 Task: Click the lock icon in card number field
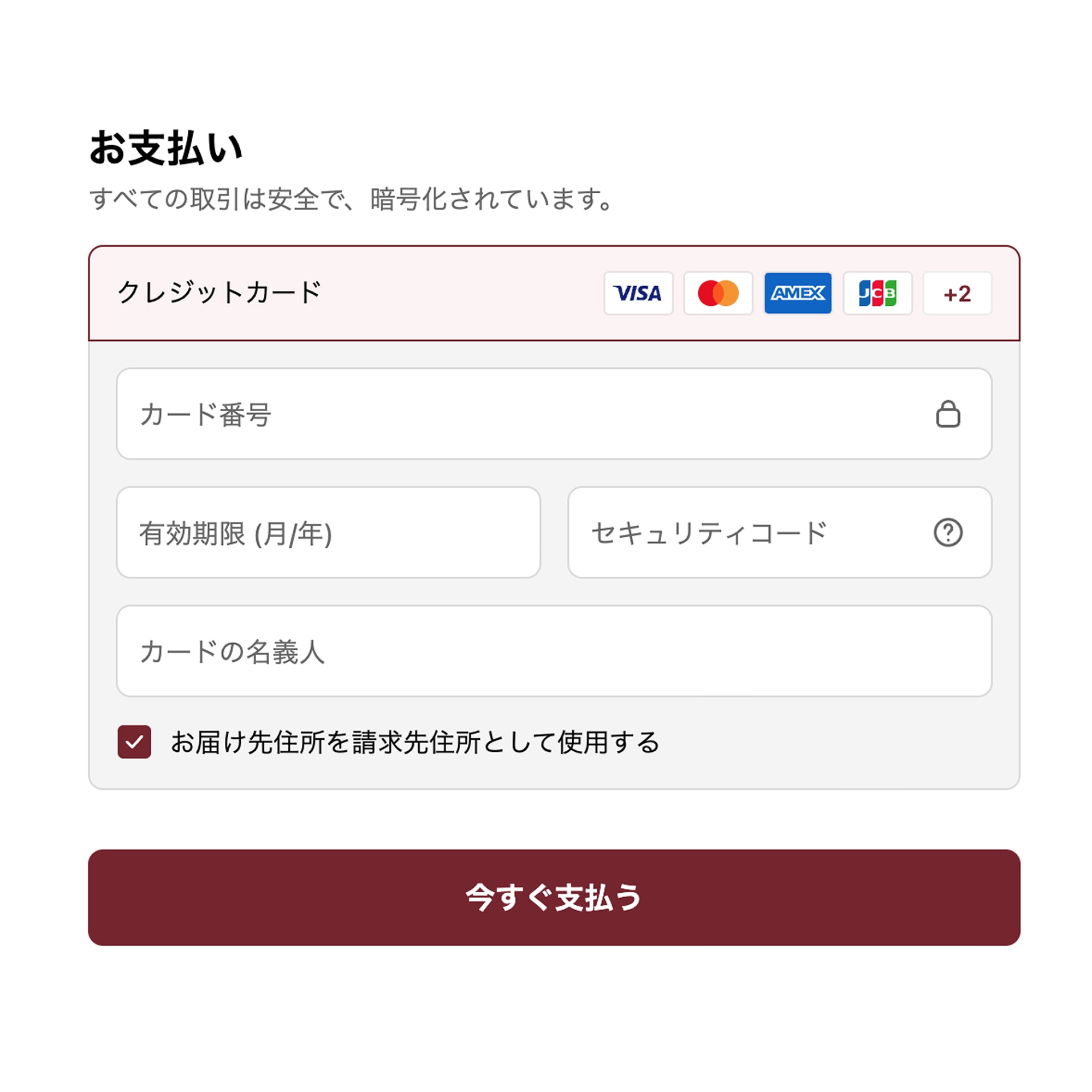point(948,414)
